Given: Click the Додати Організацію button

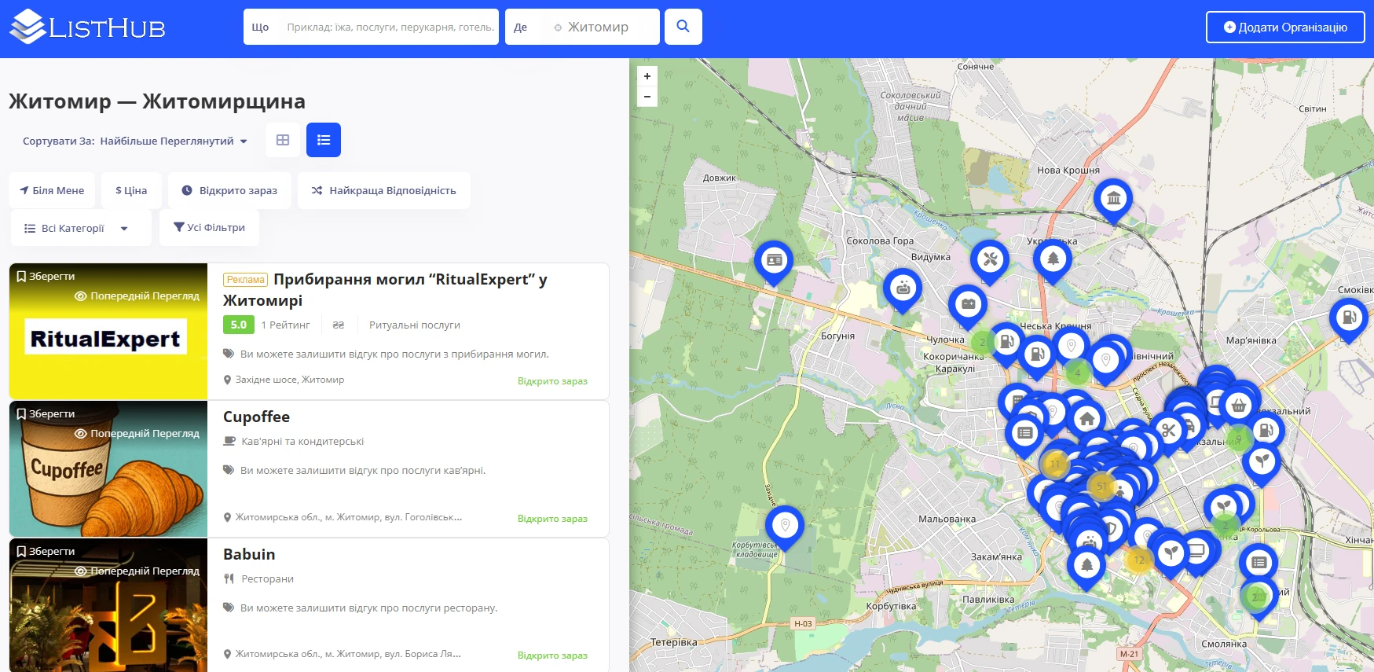Looking at the screenshot, I should [x=1285, y=28].
